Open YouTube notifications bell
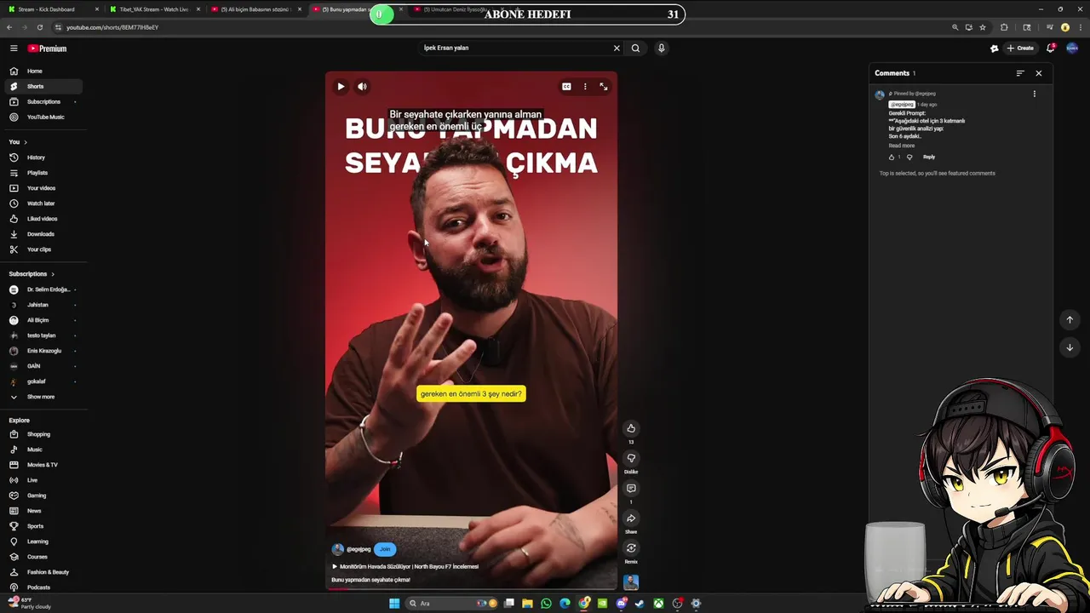Image resolution: width=1090 pixels, height=613 pixels. [1051, 49]
